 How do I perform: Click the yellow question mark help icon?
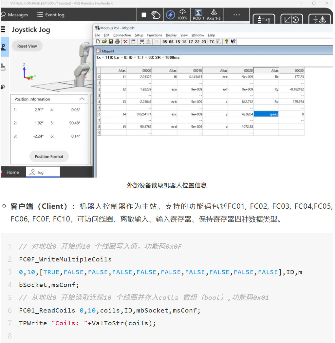tap(226, 42)
